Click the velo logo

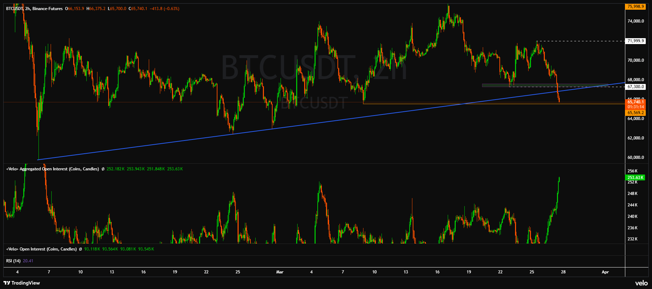[641, 283]
